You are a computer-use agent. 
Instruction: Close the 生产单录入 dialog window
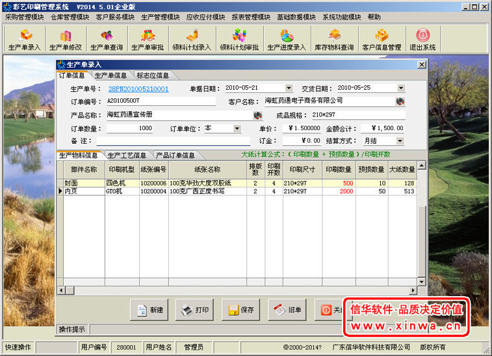(422, 64)
